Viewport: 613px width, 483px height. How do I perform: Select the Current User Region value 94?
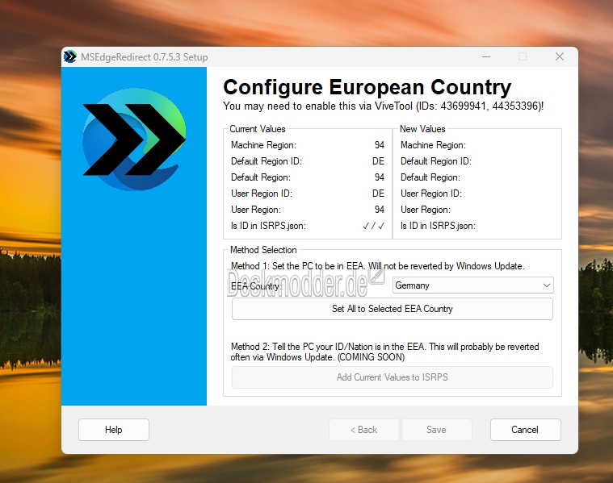[380, 210]
